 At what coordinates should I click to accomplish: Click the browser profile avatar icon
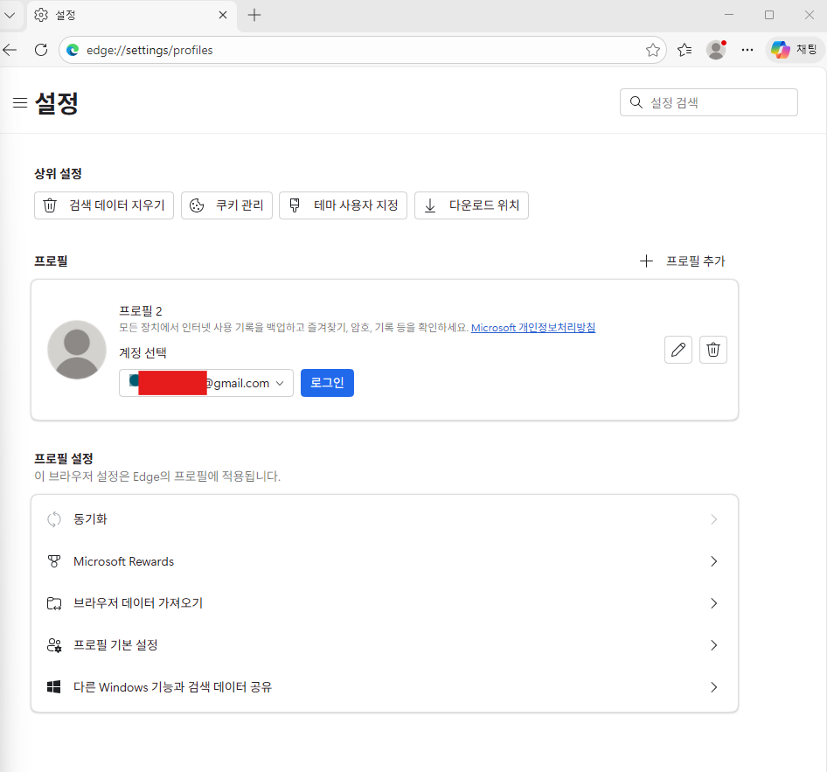click(x=715, y=50)
